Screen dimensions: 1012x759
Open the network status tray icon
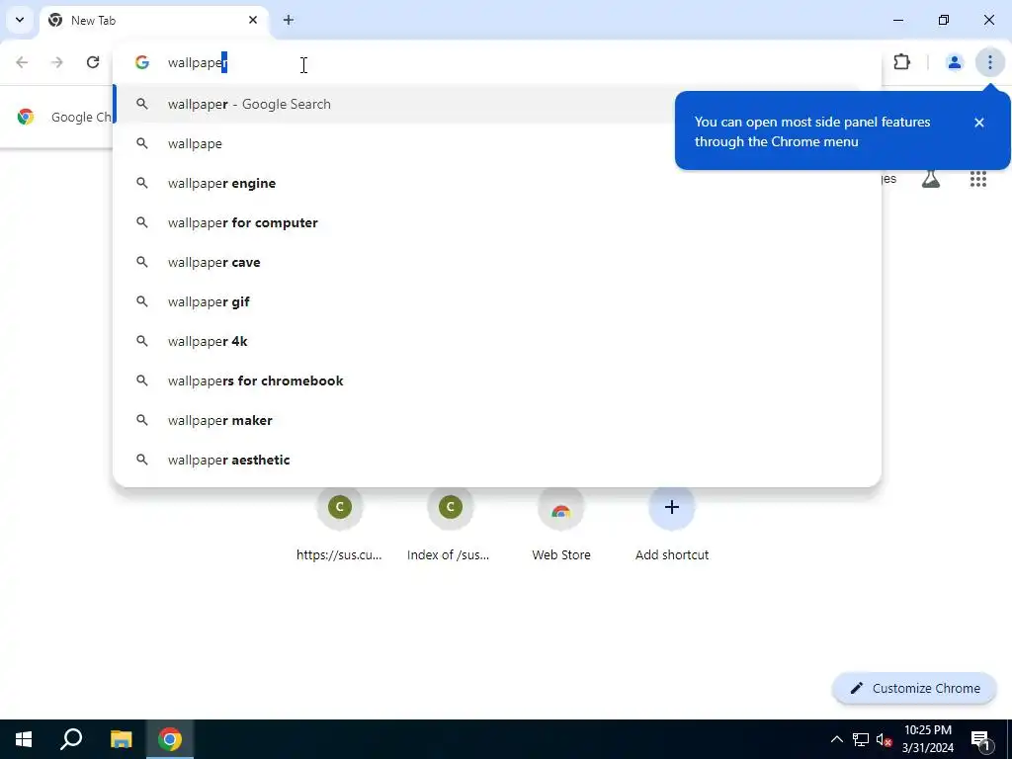861,739
